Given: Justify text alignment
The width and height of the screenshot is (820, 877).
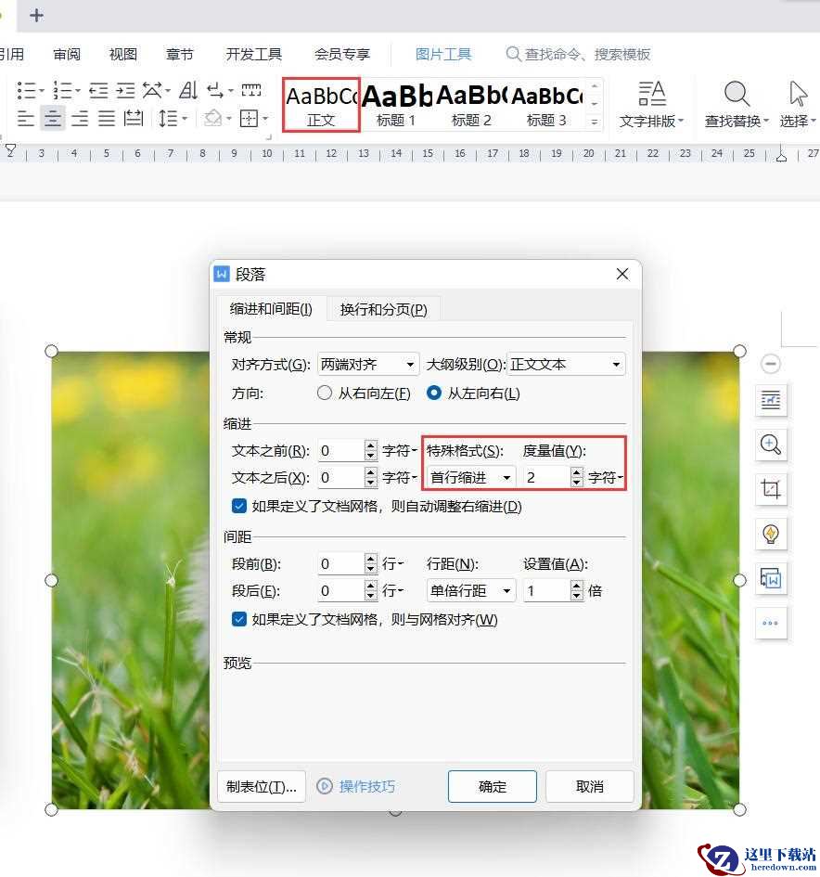Looking at the screenshot, I should 107,118.
